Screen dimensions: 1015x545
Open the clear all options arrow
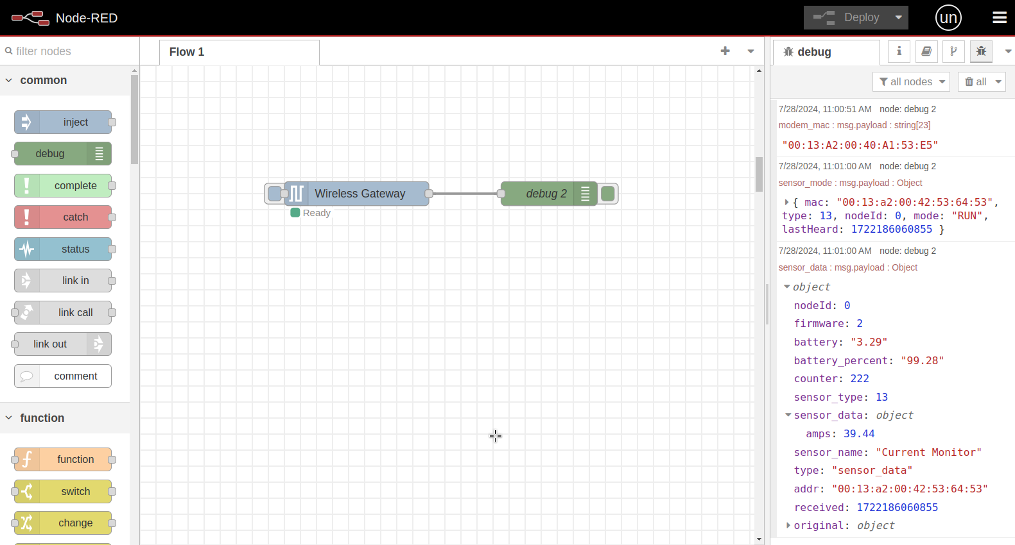point(998,81)
